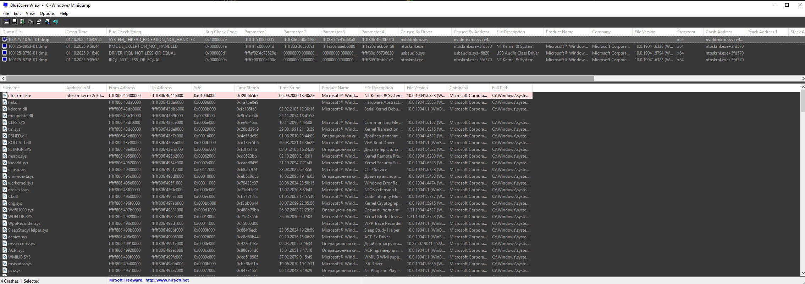Open the File menu
This screenshot has width=805, height=284.
pos(6,13)
